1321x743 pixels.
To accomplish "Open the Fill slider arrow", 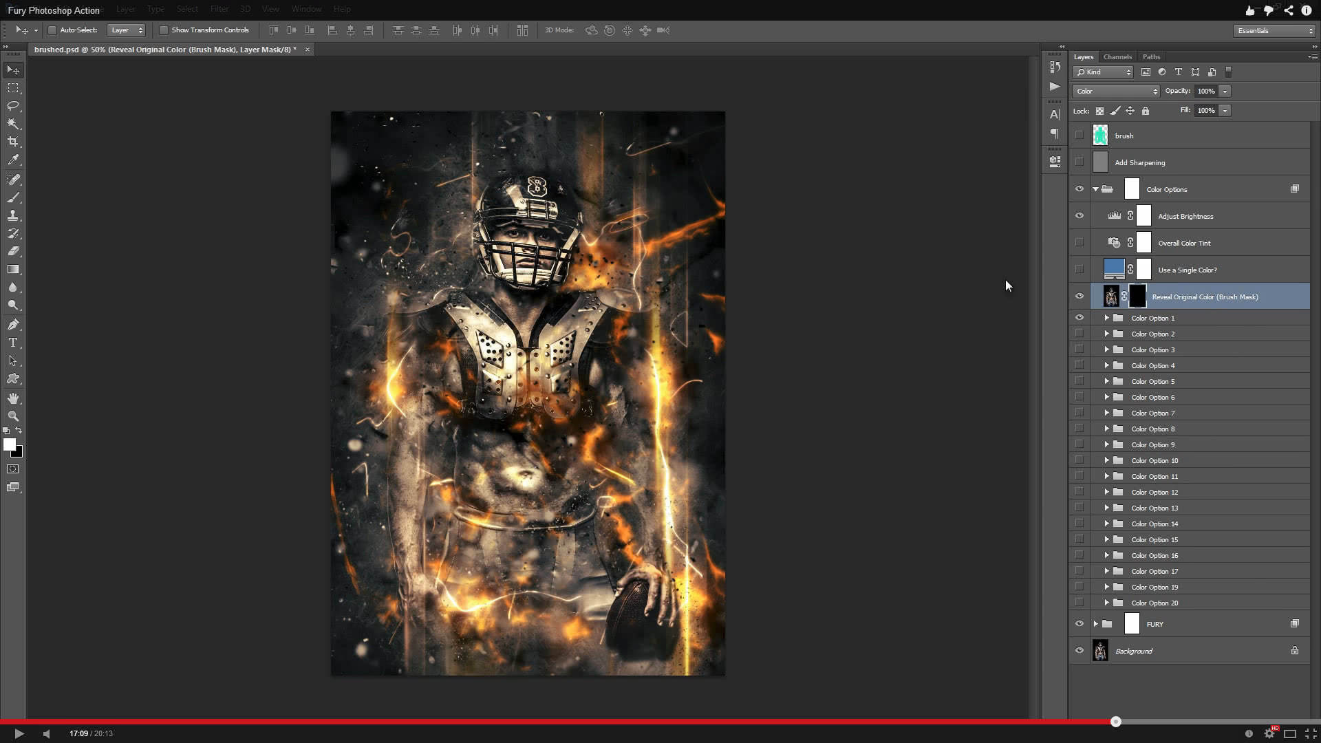I will 1225,111.
